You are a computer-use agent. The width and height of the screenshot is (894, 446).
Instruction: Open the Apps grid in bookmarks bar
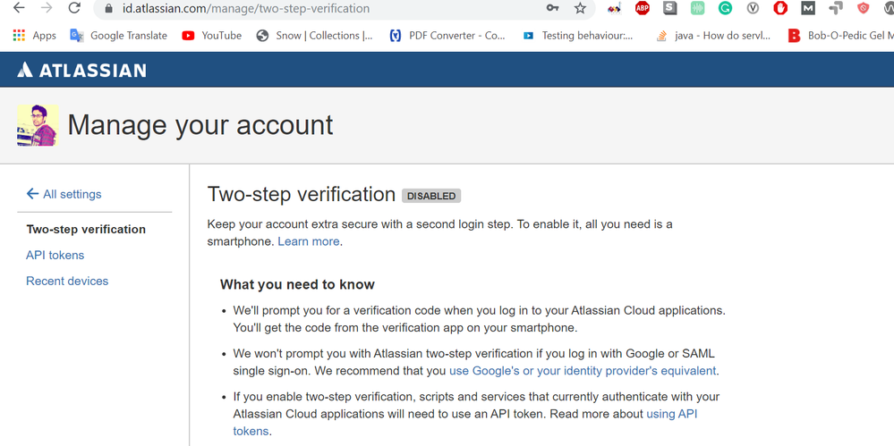pyautogui.click(x=34, y=36)
